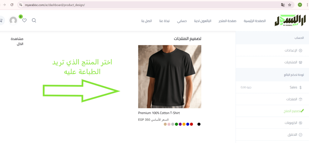The height and width of the screenshot is (143, 309).
Task: Pick the green color swatch
Action: point(176,124)
